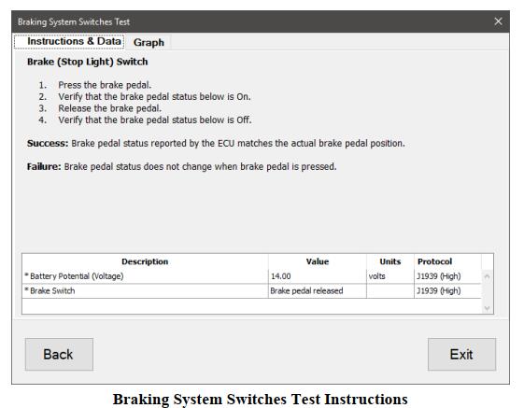The height and width of the screenshot is (408, 524).
Task: Click the 14.00 voltage value cell
Action: pyautogui.click(x=318, y=276)
